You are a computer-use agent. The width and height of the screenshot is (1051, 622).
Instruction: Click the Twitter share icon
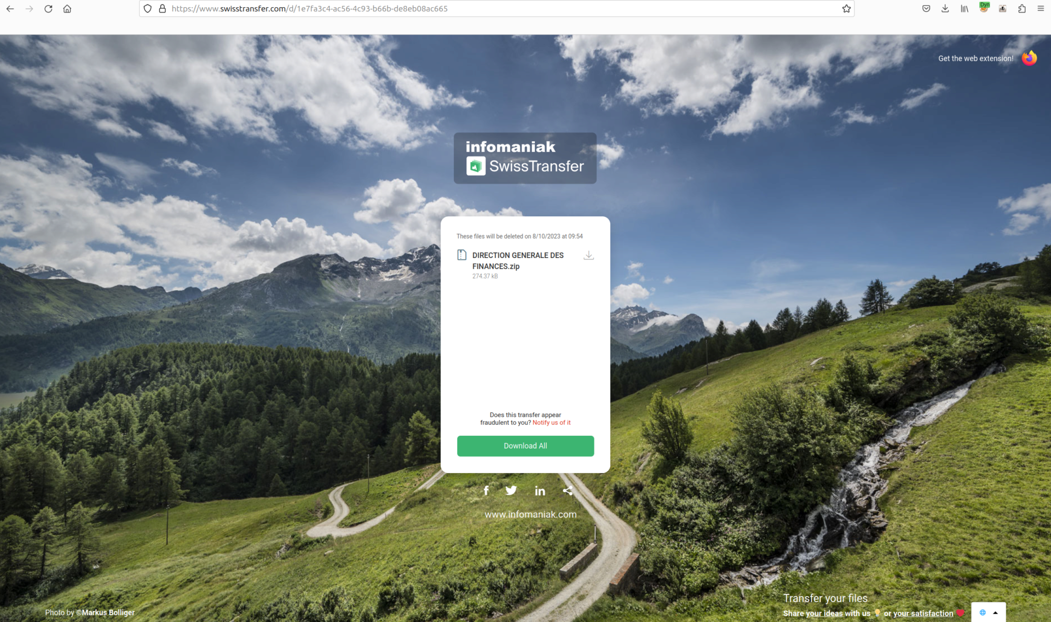[512, 490]
